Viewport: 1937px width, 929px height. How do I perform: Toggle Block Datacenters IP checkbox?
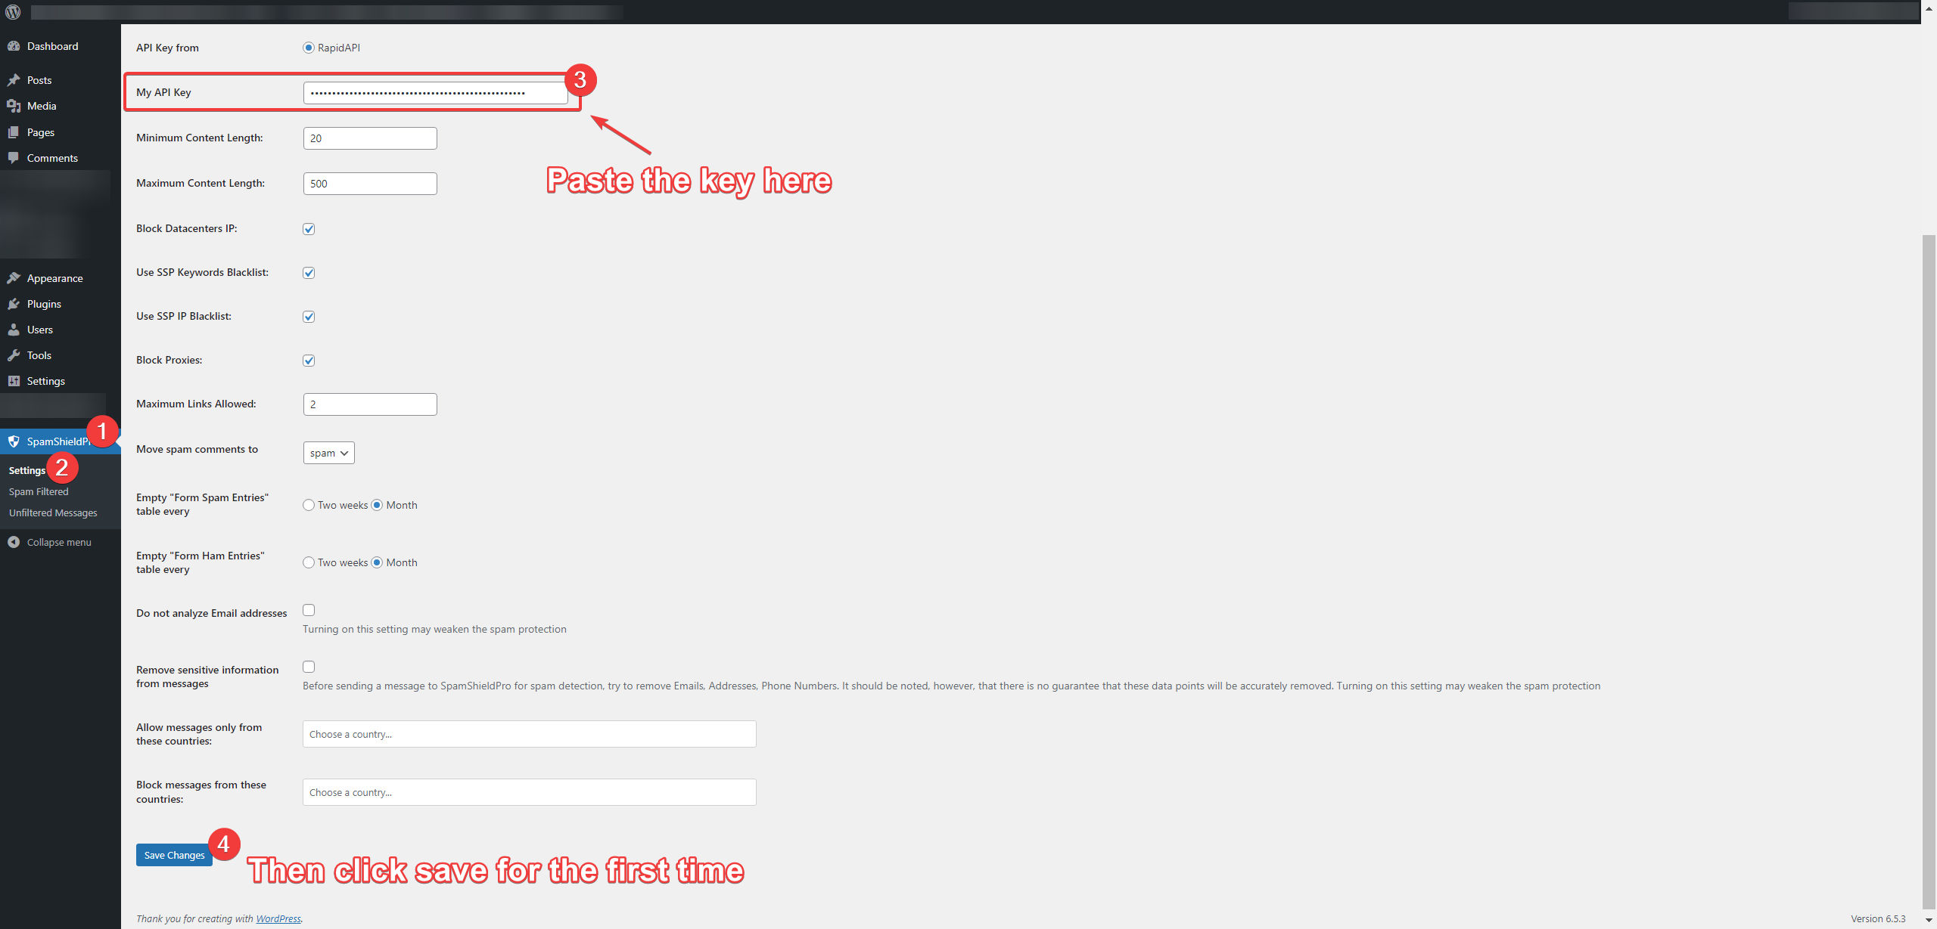click(309, 228)
